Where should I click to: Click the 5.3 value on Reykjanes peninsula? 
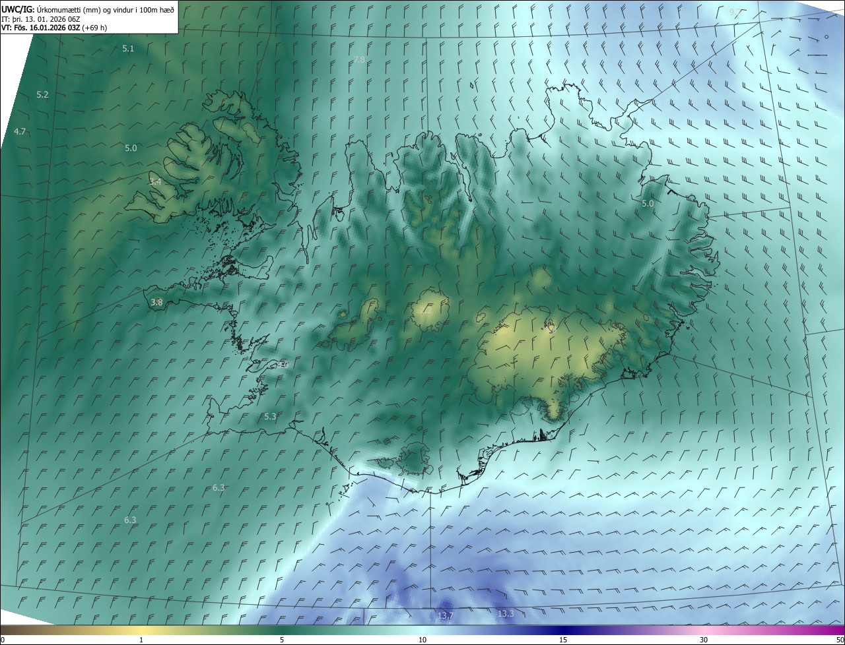(270, 417)
